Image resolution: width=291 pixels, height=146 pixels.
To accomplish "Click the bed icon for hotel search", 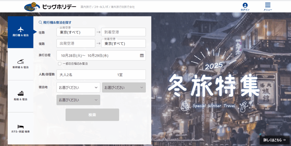I will (20, 126).
